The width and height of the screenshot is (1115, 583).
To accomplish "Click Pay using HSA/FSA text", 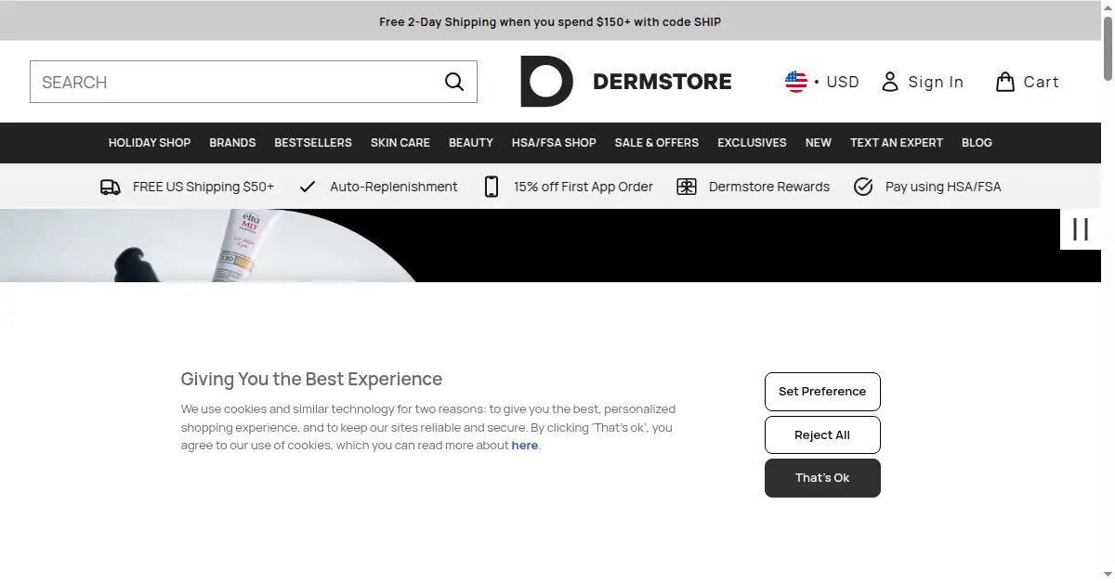I will click(943, 187).
